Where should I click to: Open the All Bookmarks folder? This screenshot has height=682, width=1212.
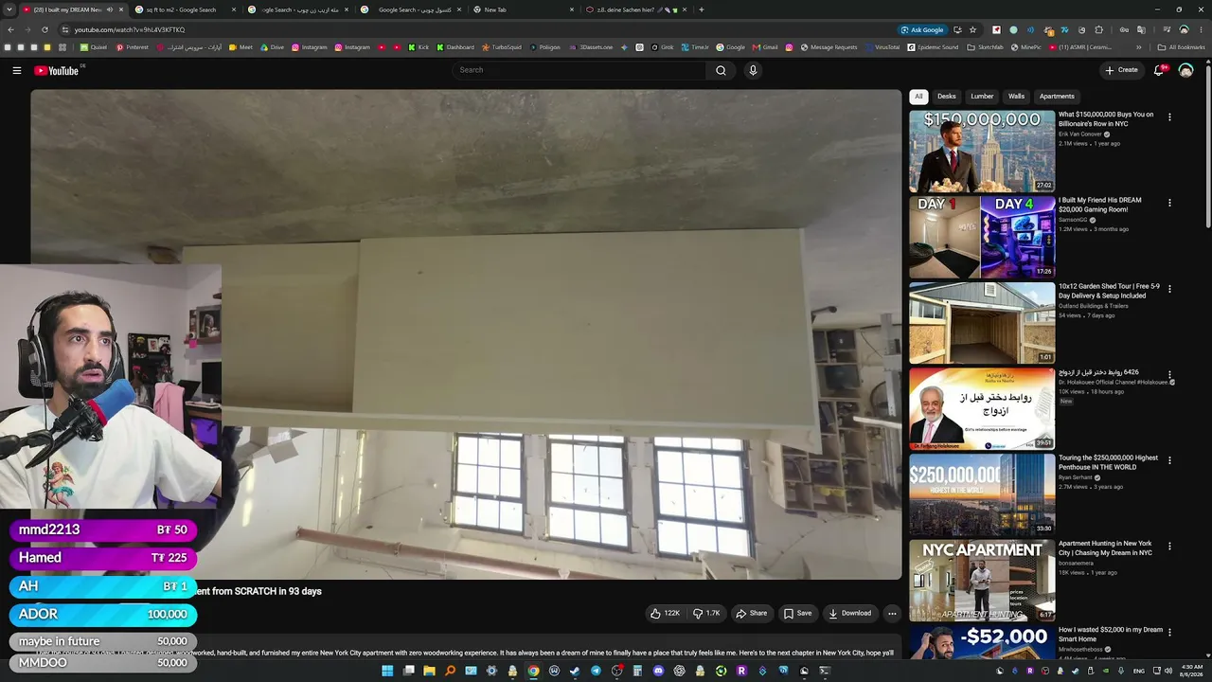click(x=1182, y=47)
